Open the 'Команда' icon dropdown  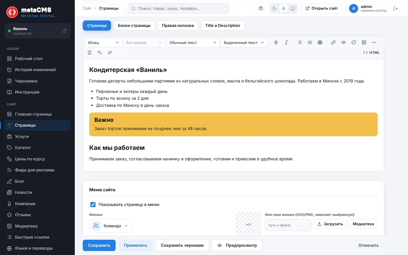(x=110, y=226)
